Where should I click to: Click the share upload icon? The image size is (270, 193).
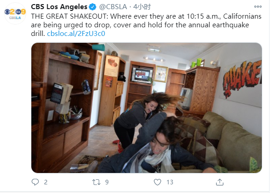220,182
